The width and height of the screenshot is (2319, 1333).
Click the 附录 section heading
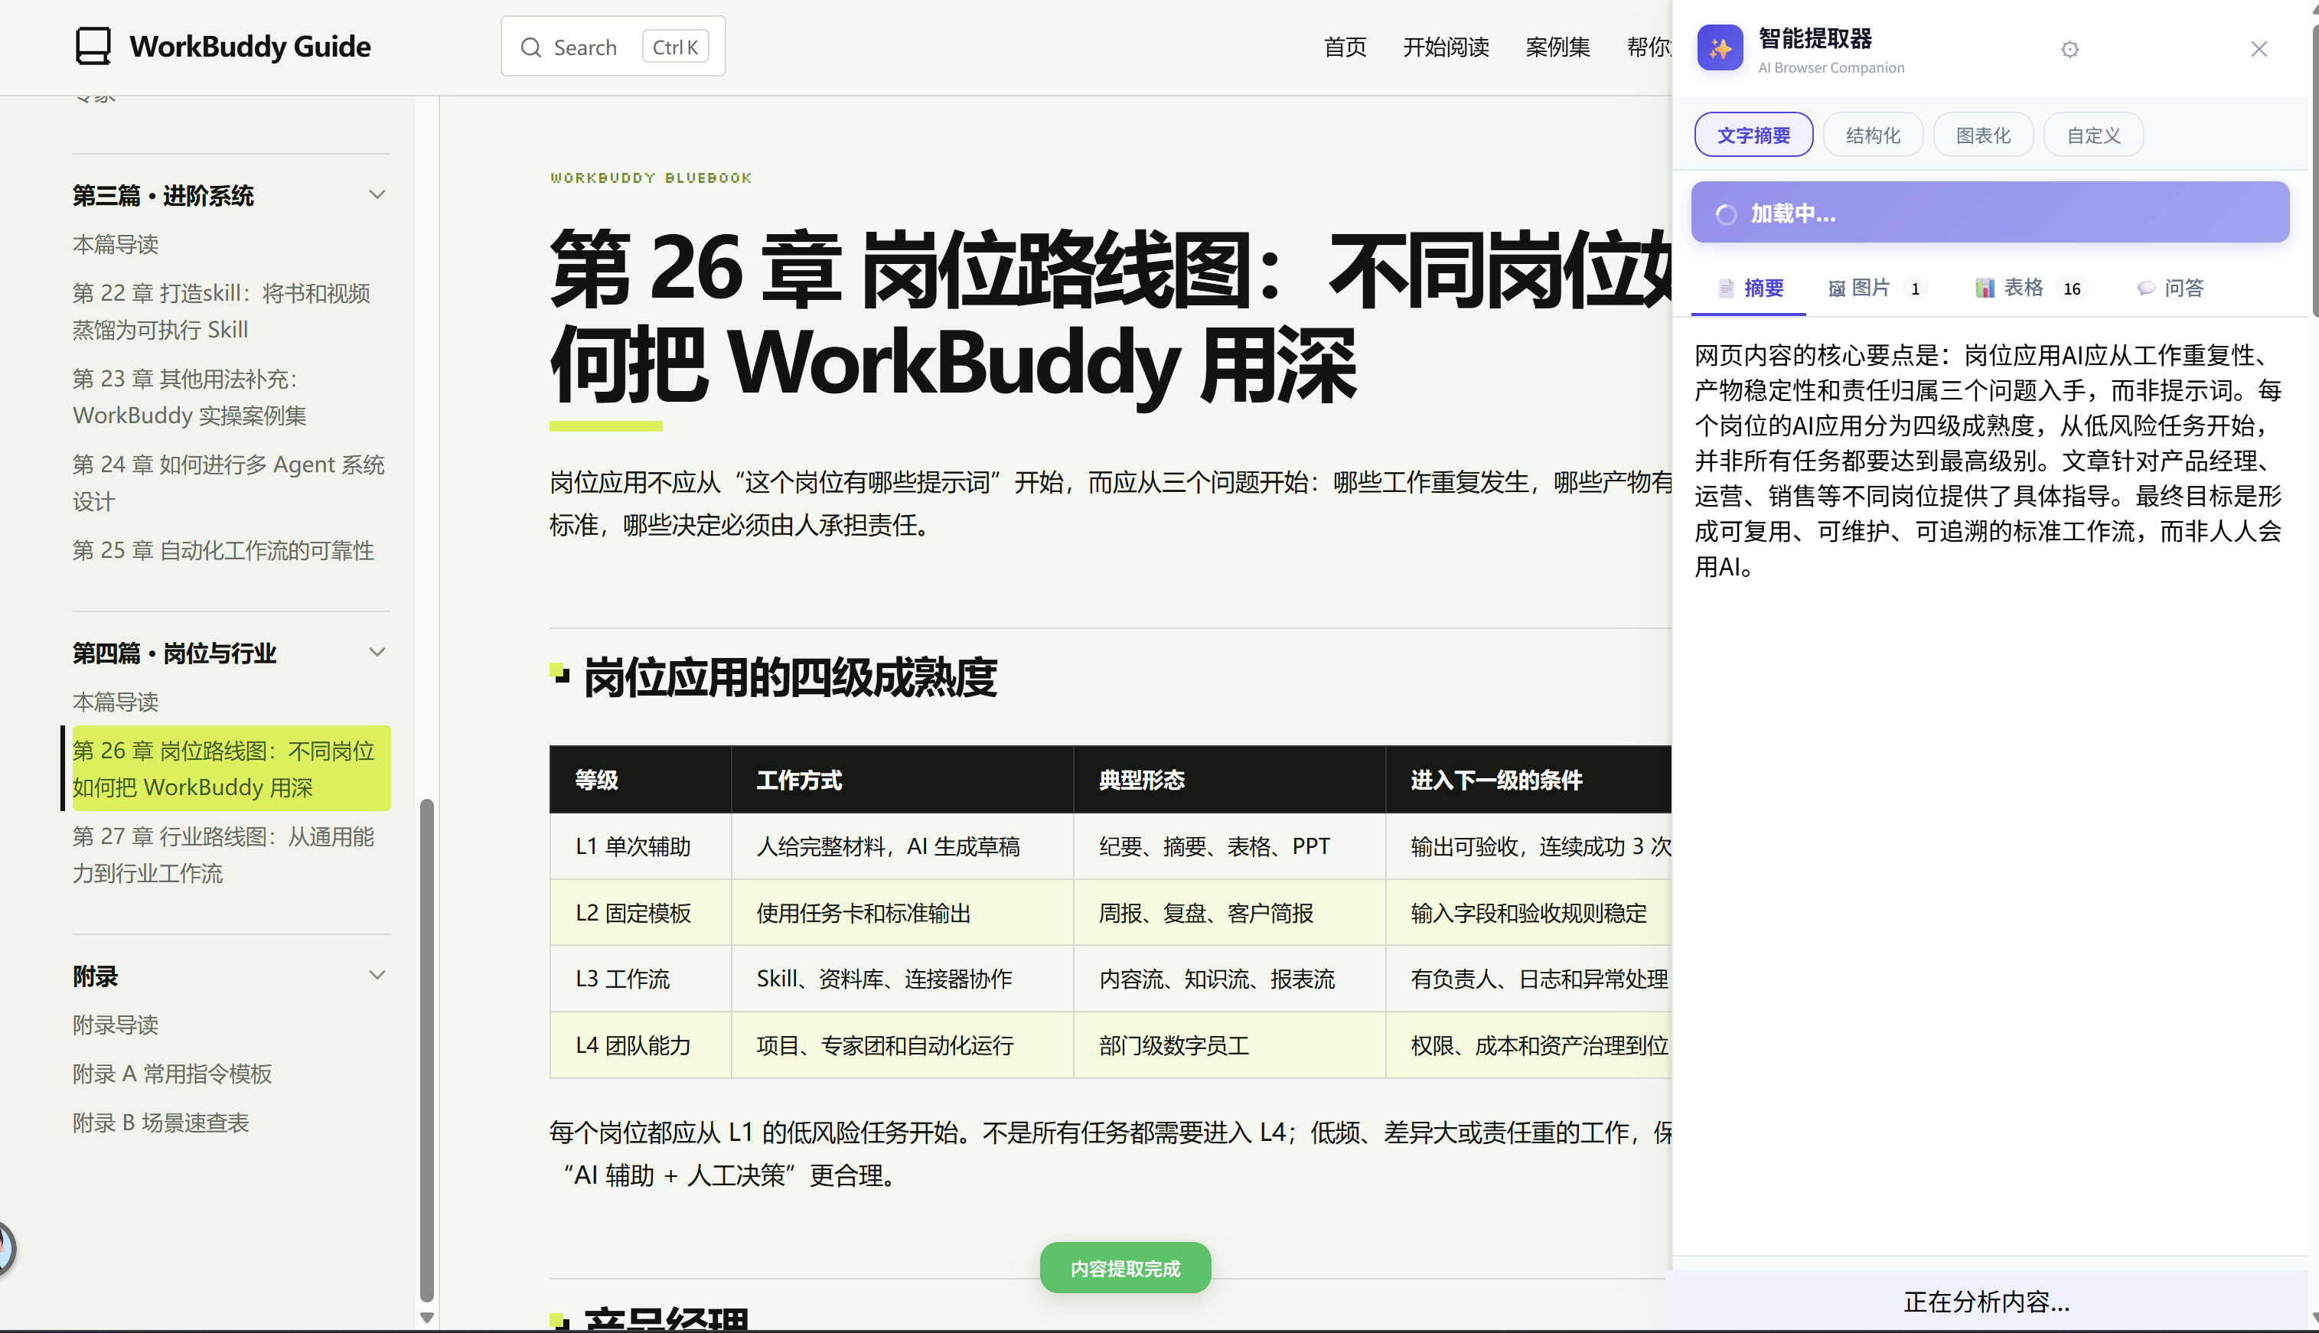click(95, 976)
